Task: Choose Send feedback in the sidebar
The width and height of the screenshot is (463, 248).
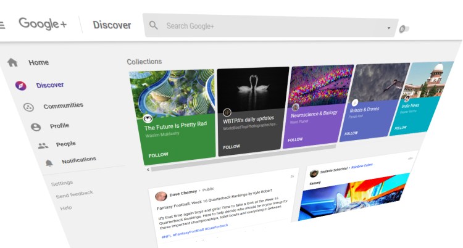Action: 75,194
